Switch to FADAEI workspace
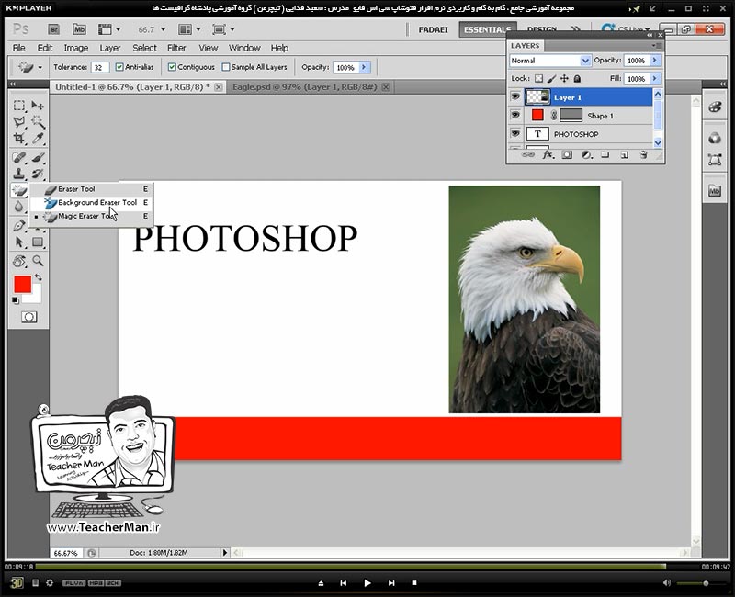The image size is (735, 597). click(x=433, y=29)
